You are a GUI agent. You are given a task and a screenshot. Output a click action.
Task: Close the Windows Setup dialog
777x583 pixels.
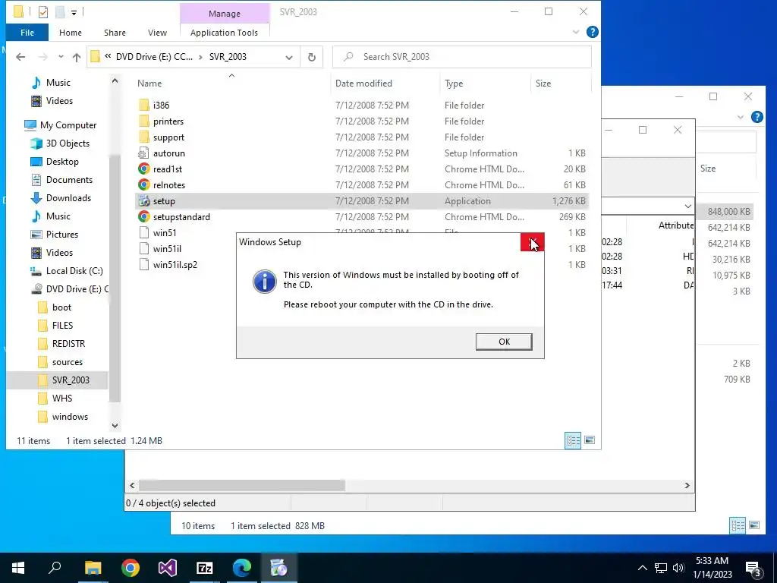pos(532,242)
